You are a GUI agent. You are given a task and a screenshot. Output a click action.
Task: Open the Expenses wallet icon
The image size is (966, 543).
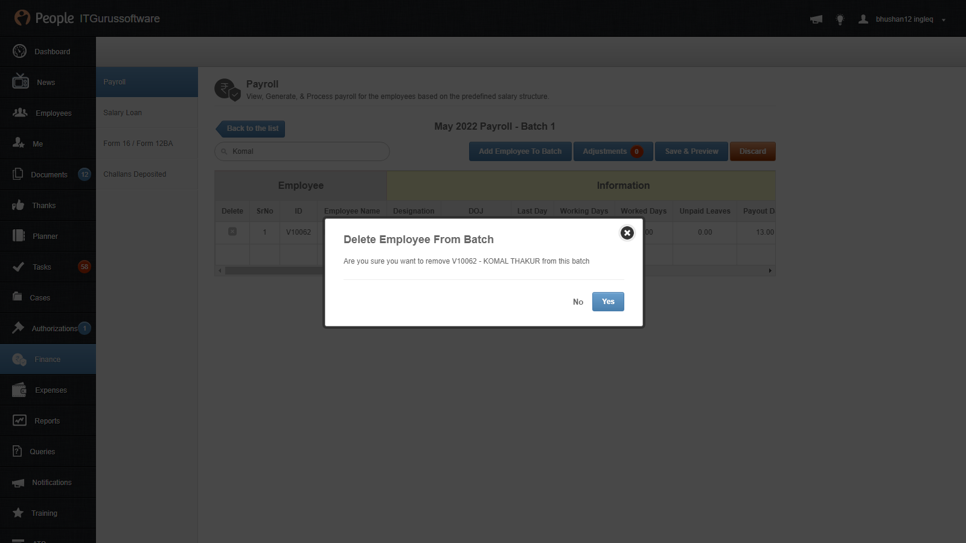[x=19, y=390]
